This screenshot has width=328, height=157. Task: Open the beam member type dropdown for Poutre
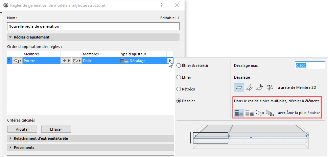(x=17, y=61)
